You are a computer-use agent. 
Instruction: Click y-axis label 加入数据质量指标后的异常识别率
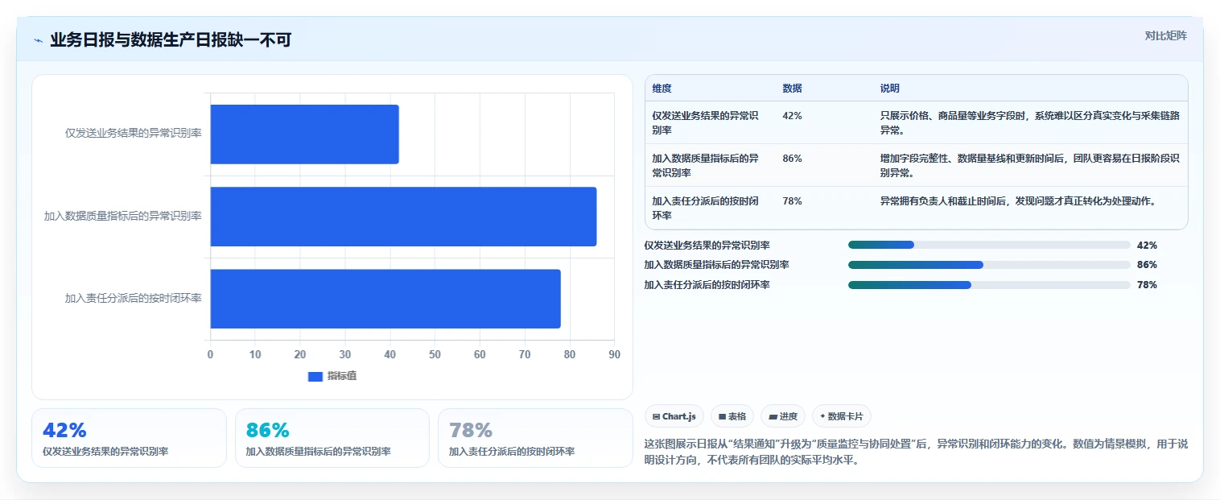coord(123,217)
